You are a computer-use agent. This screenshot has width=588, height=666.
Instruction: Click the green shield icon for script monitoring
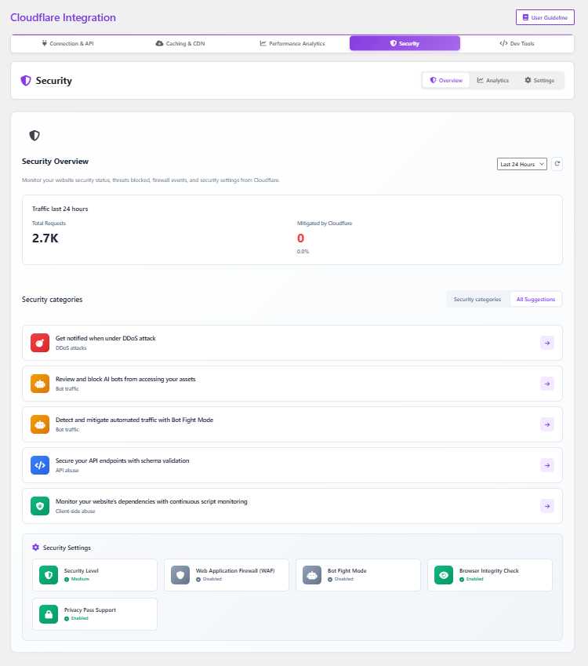[x=40, y=506]
